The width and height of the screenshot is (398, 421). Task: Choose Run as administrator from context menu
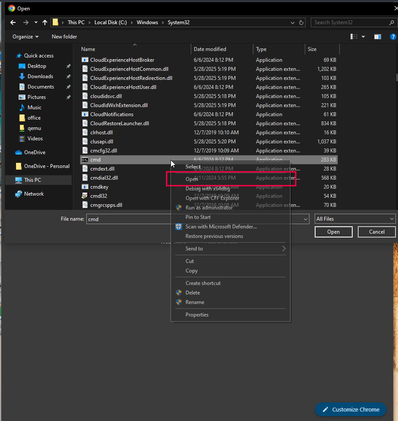(209, 208)
